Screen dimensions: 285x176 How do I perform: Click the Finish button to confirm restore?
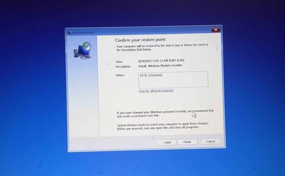coord(187,141)
